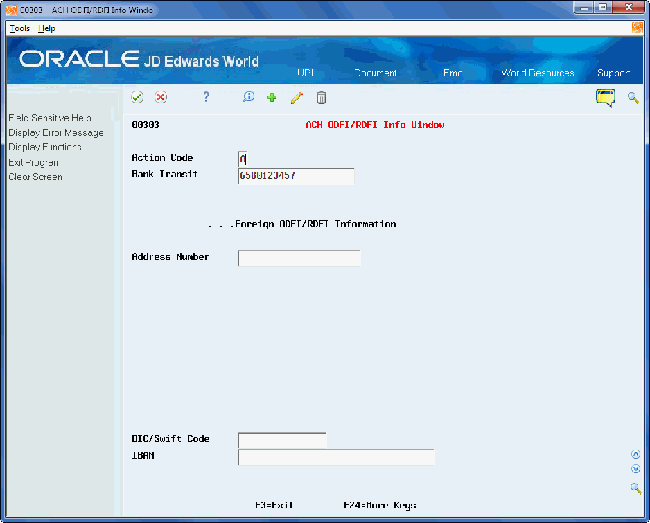650x523 pixels.
Task: Open the Email link in banner
Action: pos(455,73)
